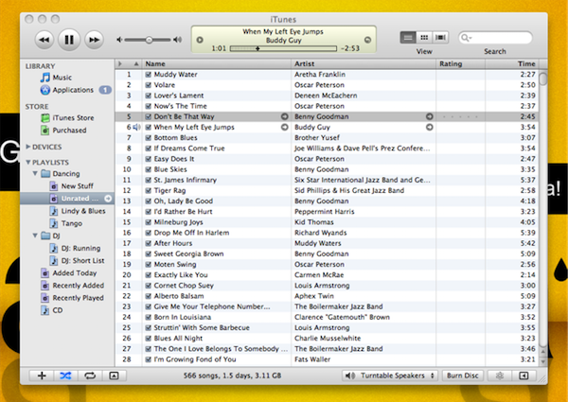568x402 pixels.
Task: Pause the current song
Action: click(x=69, y=40)
